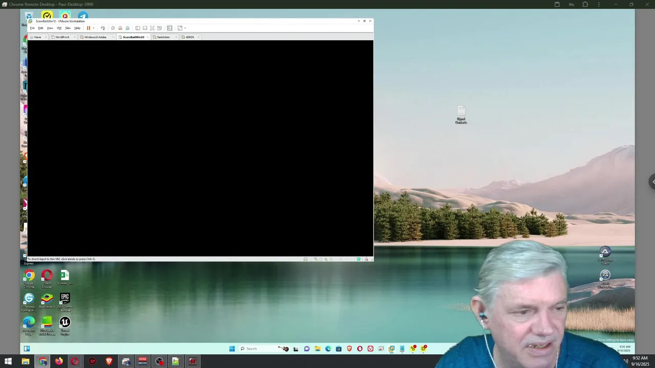The width and height of the screenshot is (655, 368).
Task: Open Chrome Remote Desktop three-dot menu
Action: click(x=599, y=4)
